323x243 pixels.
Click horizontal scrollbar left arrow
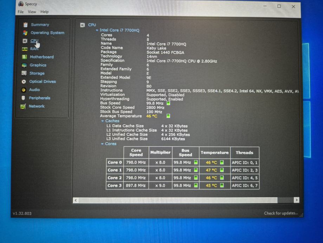(x=76, y=200)
